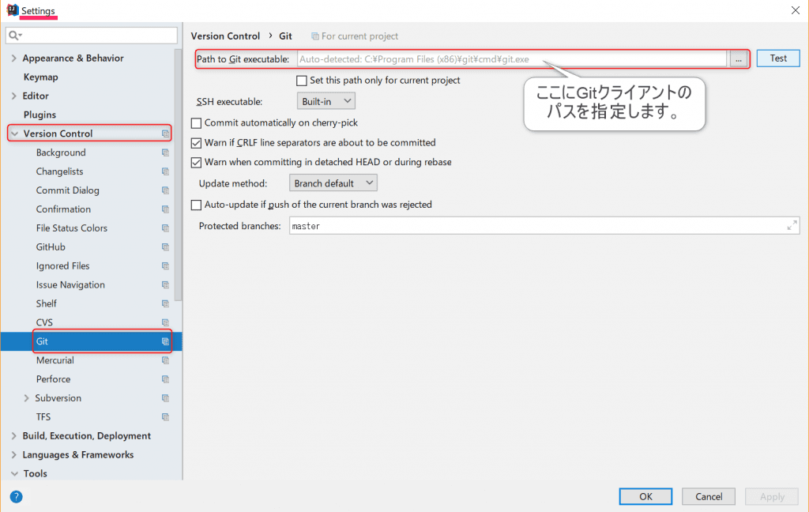Check Set this path only for current project
Image resolution: width=809 pixels, height=512 pixels.
click(x=301, y=81)
